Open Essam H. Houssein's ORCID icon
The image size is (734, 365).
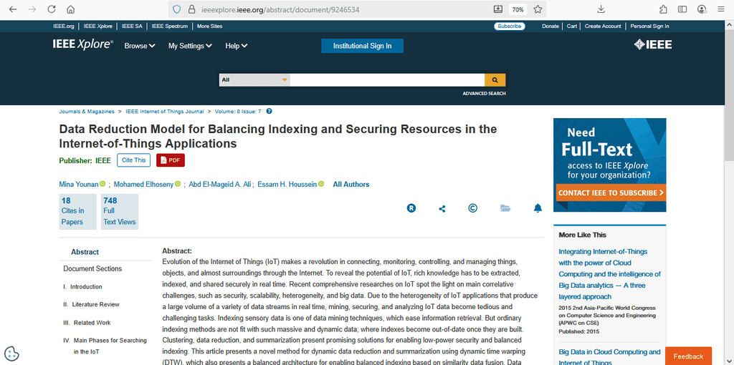point(321,184)
